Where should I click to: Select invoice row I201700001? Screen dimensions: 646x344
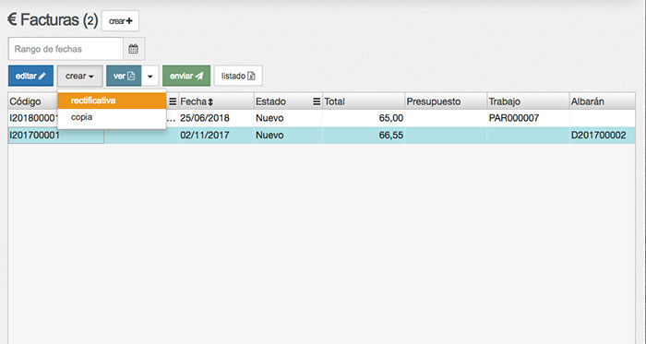coord(321,136)
